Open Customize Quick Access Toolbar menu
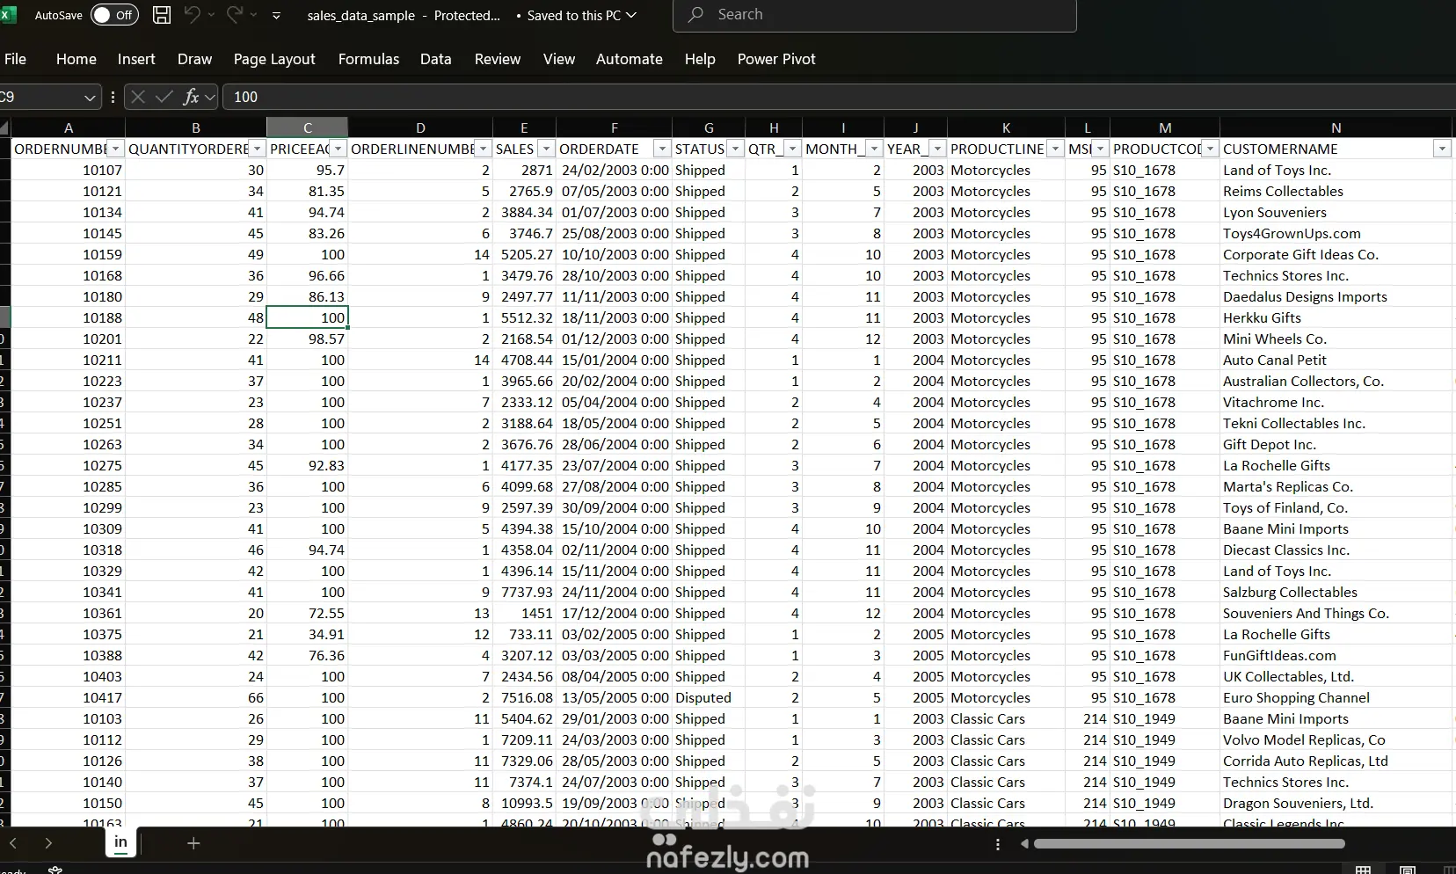The image size is (1456, 874). point(276,15)
